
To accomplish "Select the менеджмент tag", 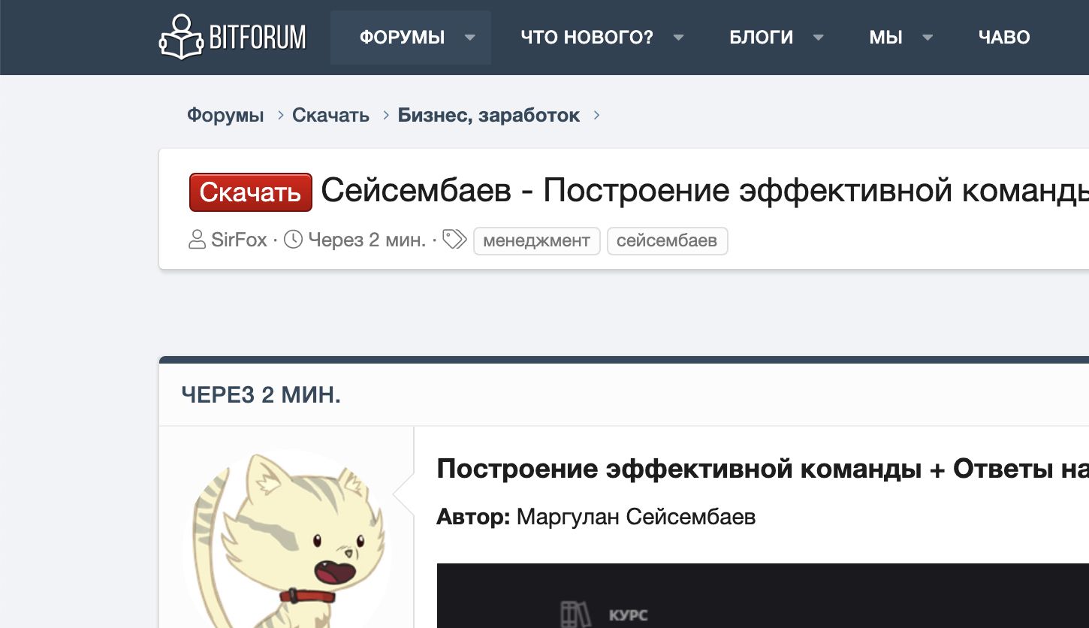I will (536, 241).
